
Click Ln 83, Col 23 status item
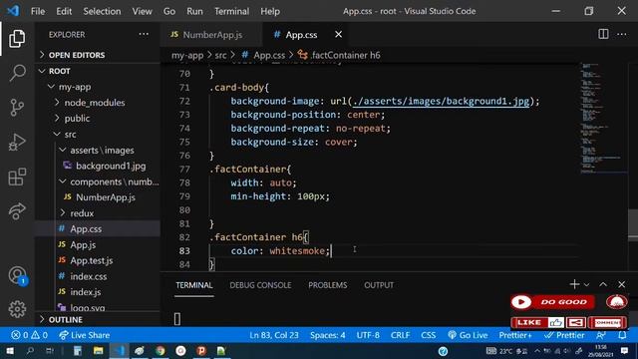point(274,335)
